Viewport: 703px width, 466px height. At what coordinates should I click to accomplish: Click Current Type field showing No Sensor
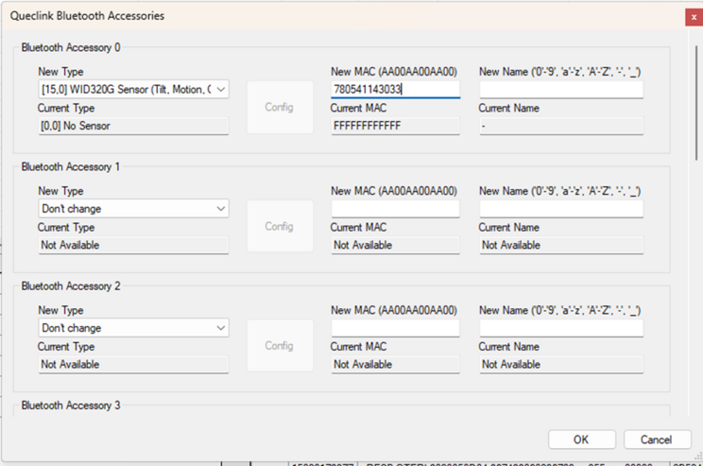click(133, 126)
